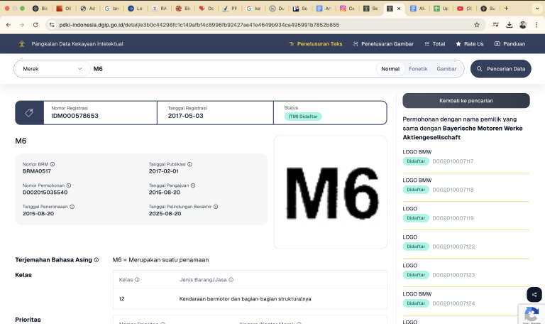Select text Kendaraan bermotor dan bagian-bagian strukturalnya
This screenshot has height=324, width=545.
[246, 299]
